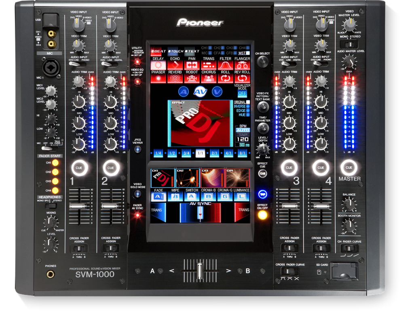Open the TEXT effect tab

click(x=192, y=51)
